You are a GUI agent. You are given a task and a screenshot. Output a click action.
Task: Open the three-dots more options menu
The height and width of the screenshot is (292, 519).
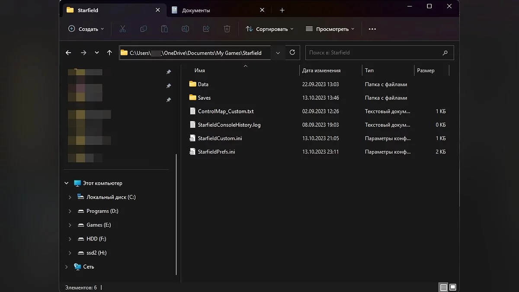pos(372,29)
